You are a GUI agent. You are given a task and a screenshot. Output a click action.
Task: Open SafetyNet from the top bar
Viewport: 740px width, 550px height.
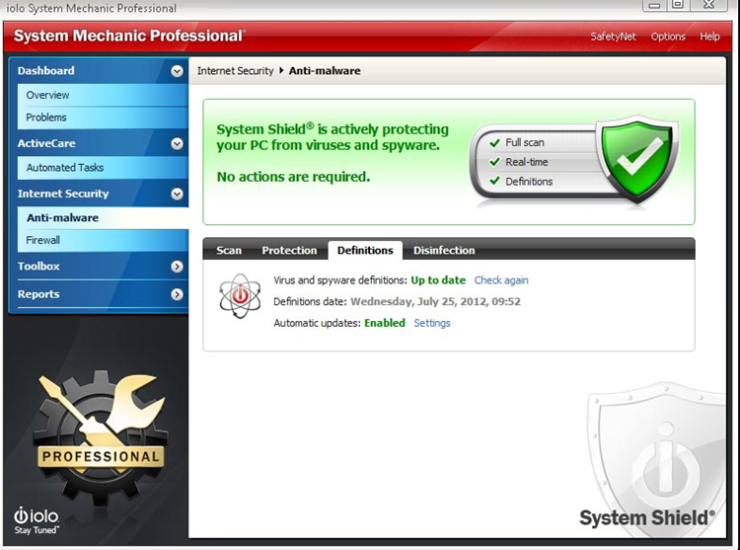[x=613, y=37]
